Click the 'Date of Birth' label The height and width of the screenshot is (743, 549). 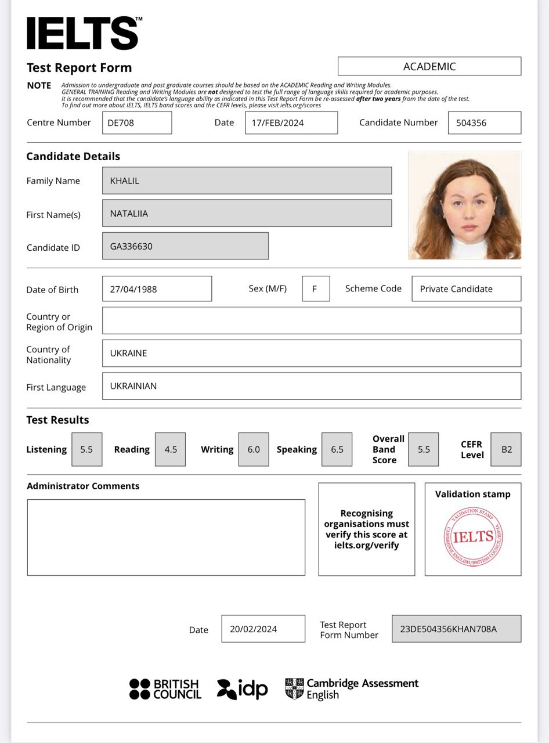tap(52, 290)
